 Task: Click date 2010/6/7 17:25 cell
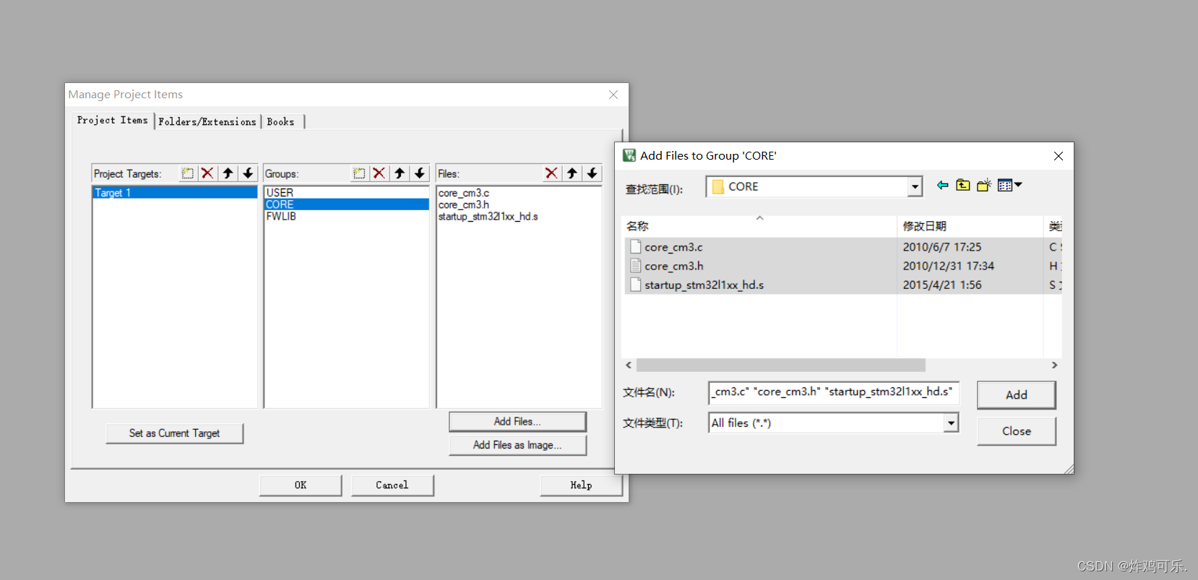point(941,247)
